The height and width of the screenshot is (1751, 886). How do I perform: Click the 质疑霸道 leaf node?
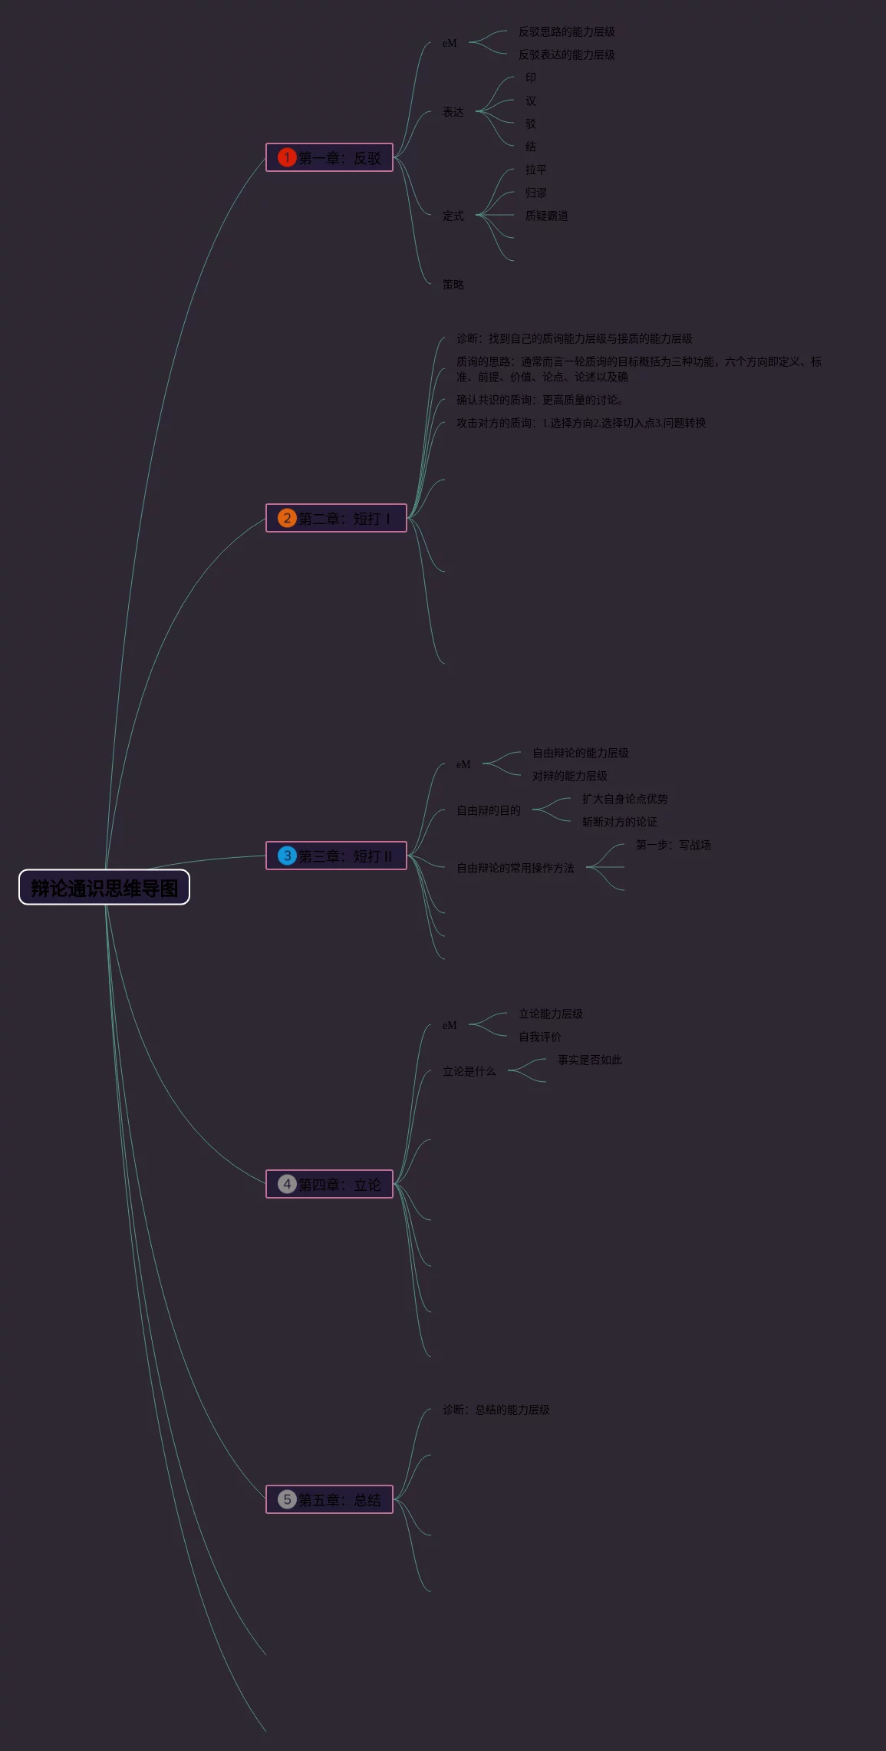[547, 216]
